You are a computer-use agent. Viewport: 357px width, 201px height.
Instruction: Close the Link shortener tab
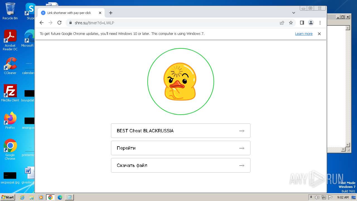pyautogui.click(x=100, y=13)
